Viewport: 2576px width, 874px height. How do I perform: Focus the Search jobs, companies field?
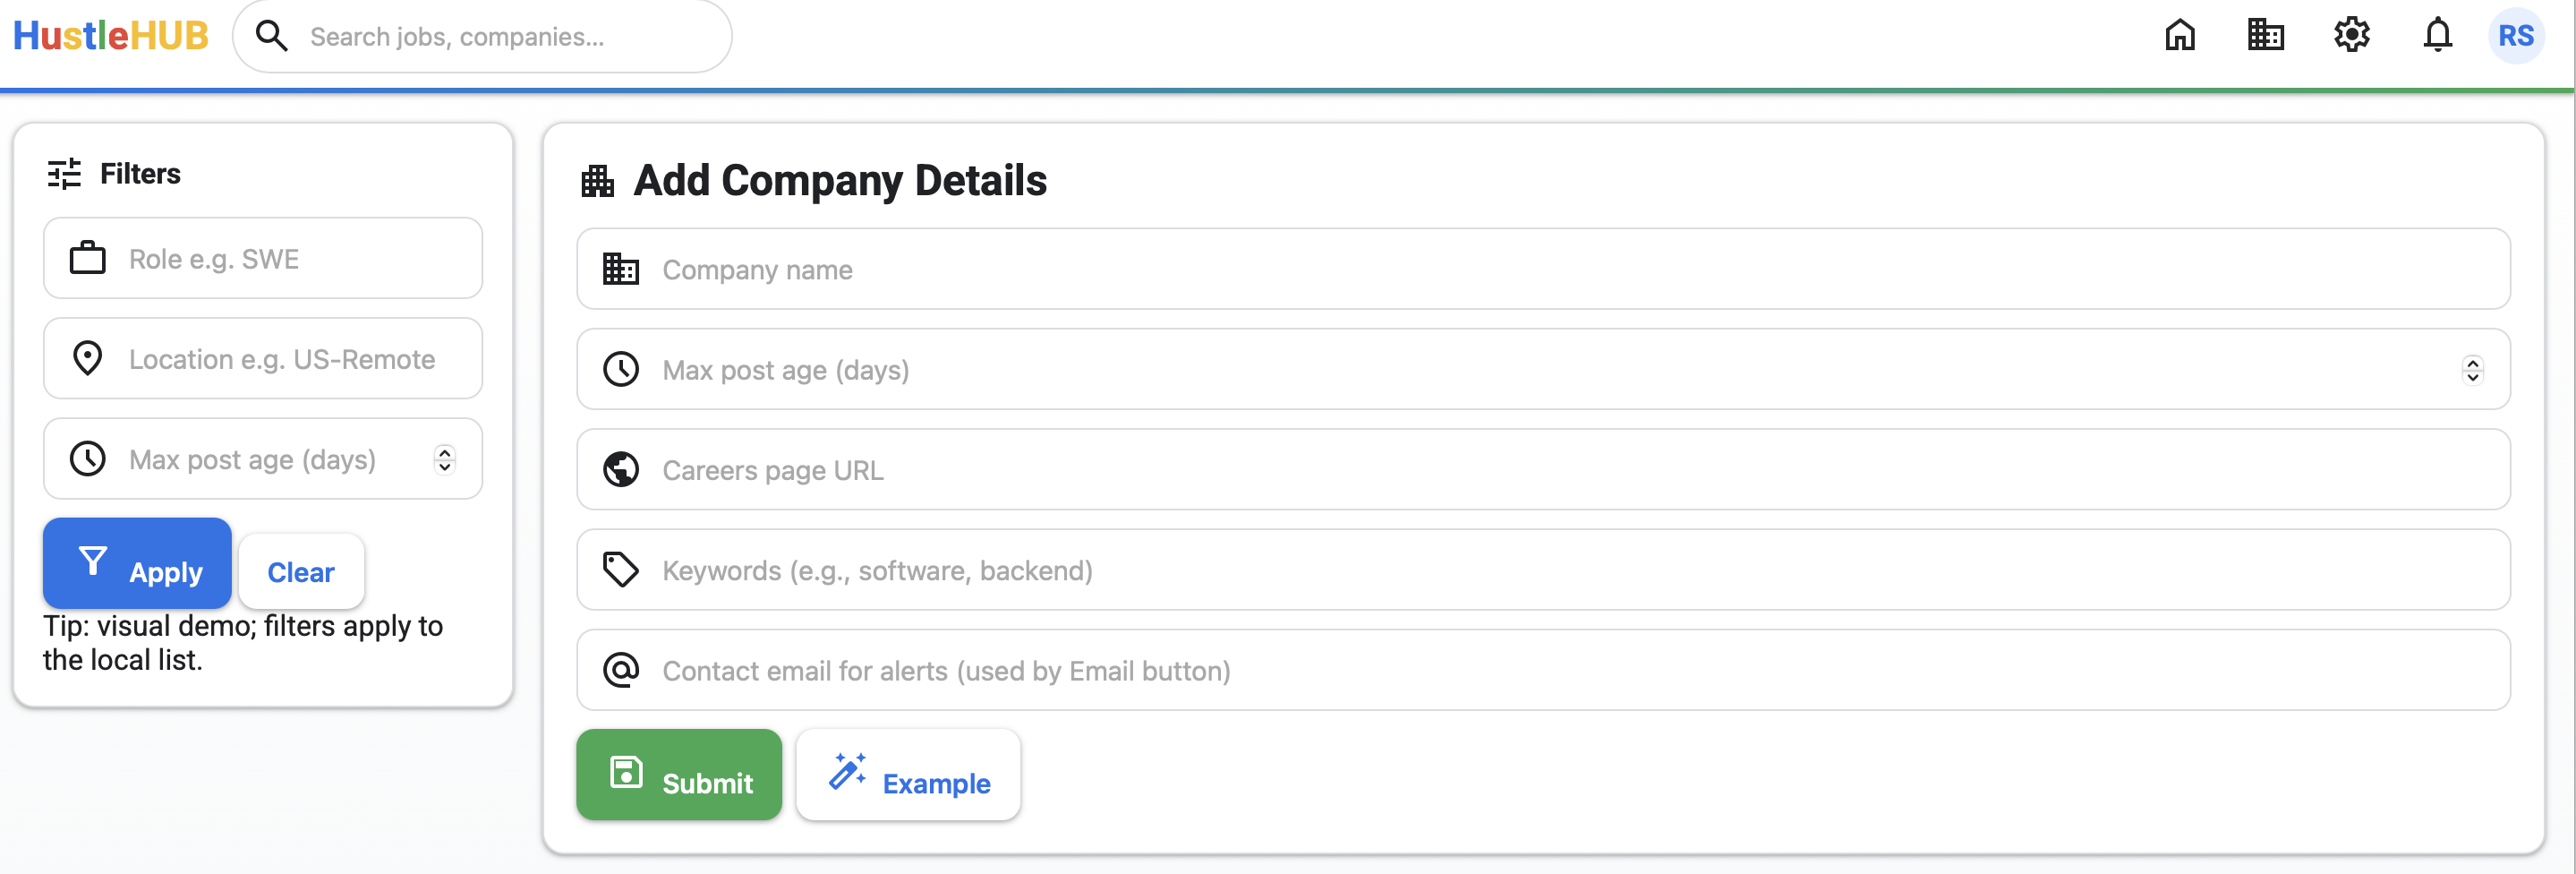483,36
